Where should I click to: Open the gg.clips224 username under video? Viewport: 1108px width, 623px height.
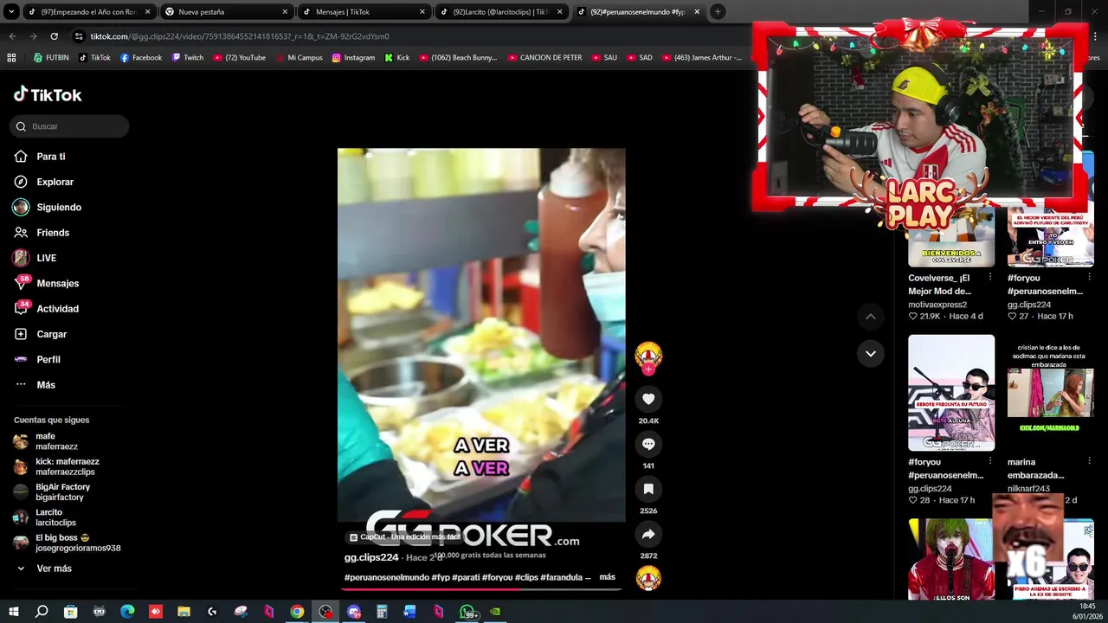[371, 557]
